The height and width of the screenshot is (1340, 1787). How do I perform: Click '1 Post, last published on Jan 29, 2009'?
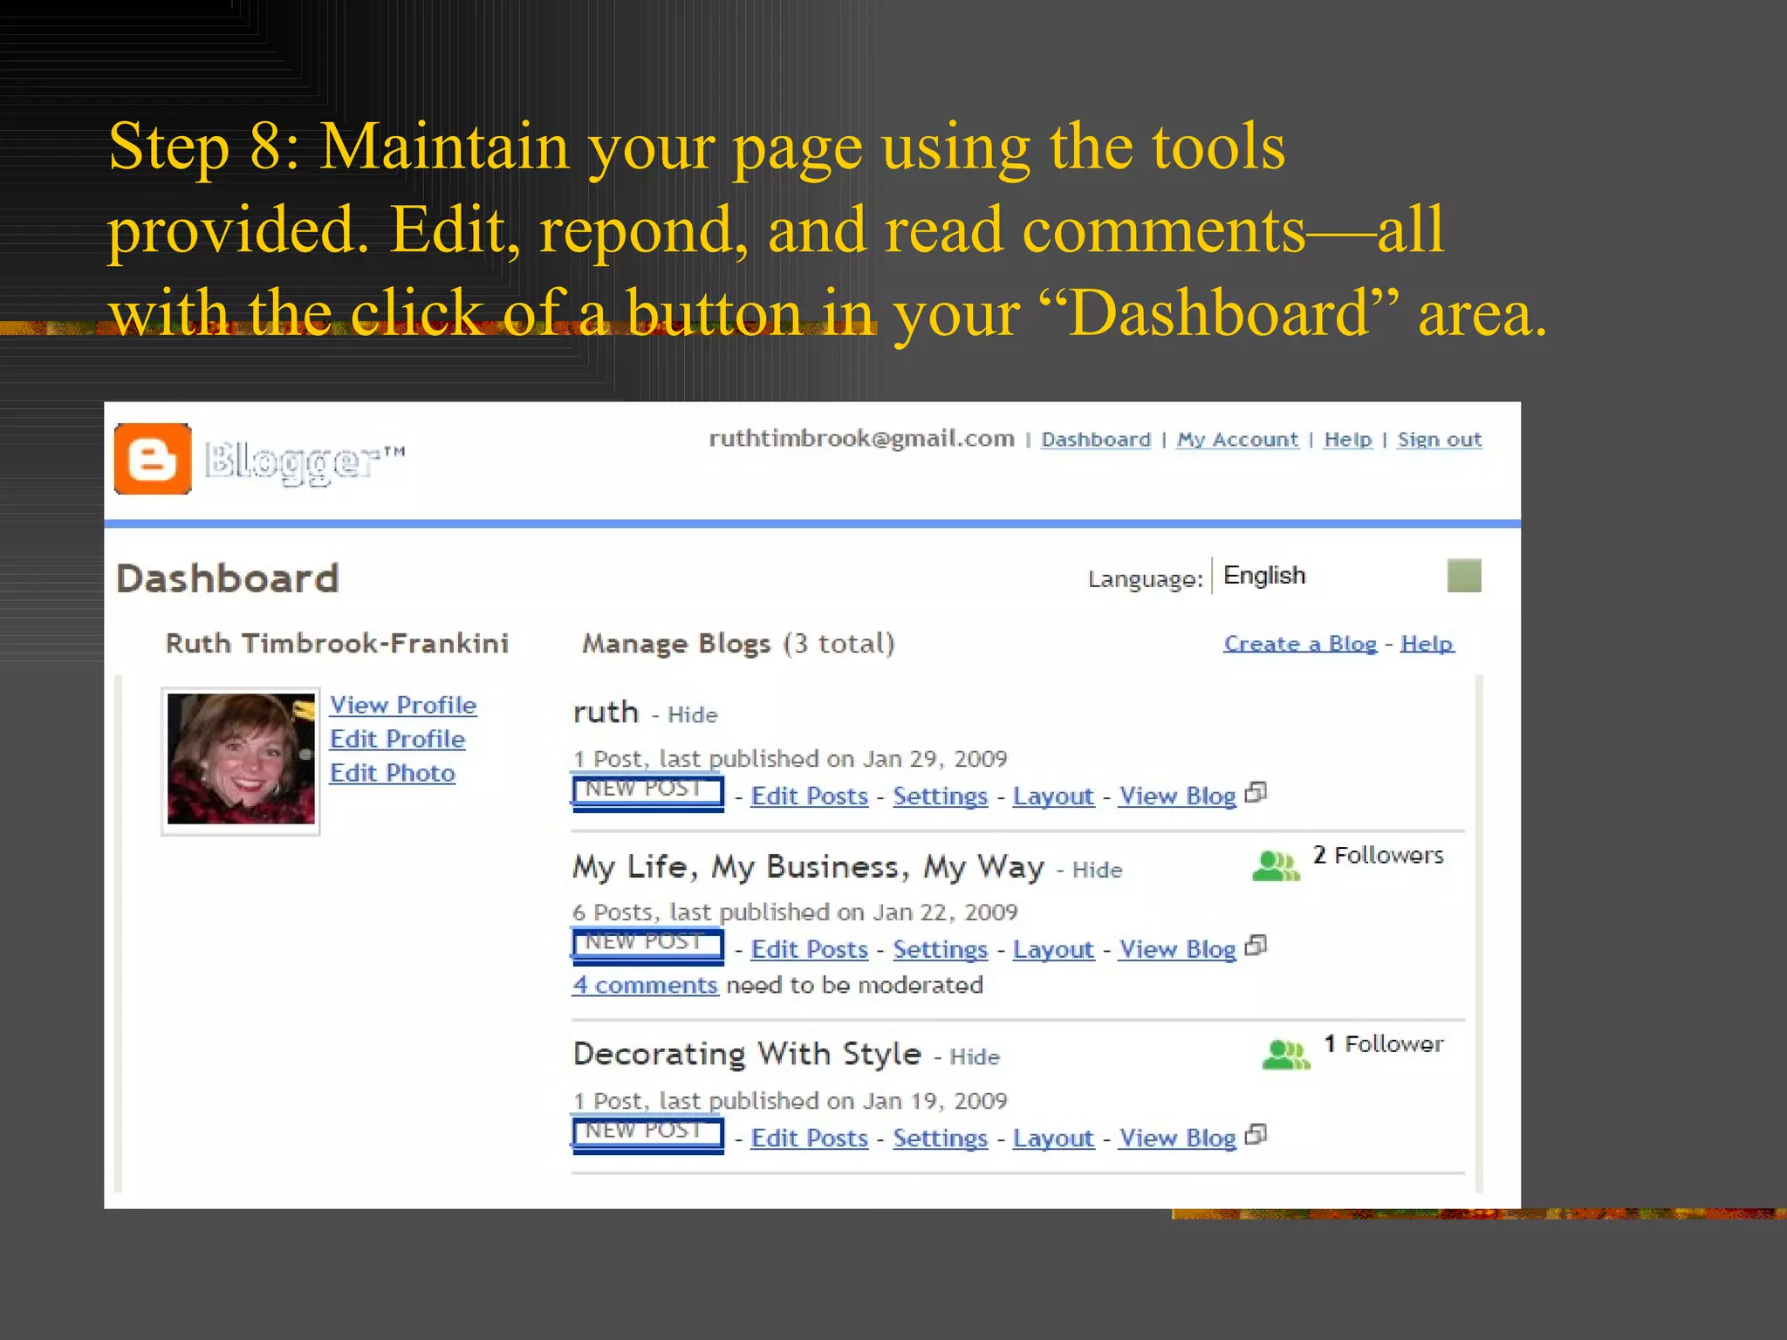click(791, 759)
